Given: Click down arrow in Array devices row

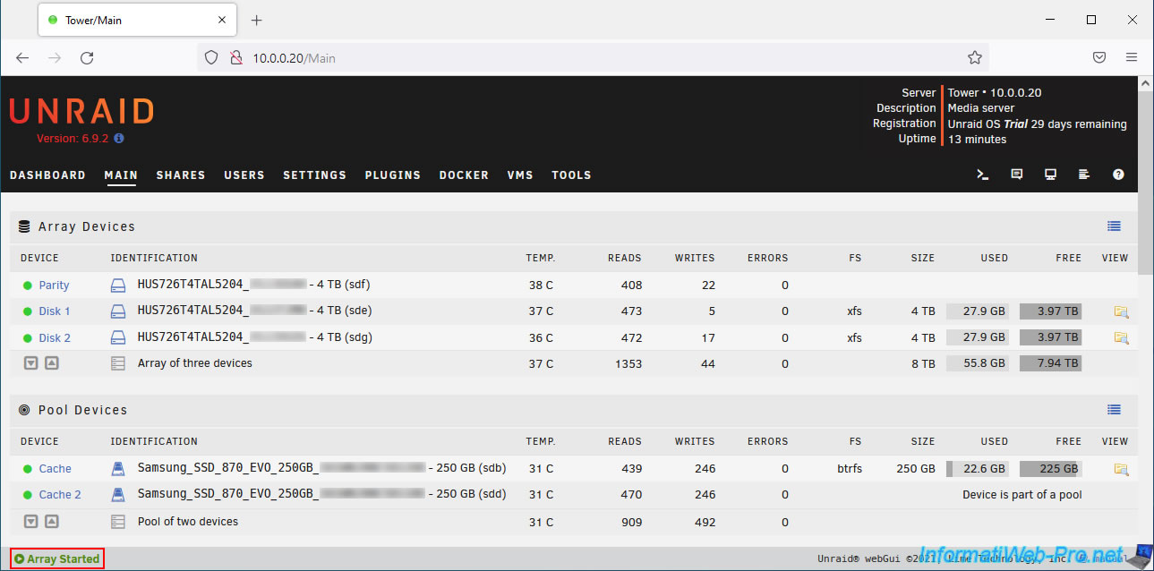Looking at the screenshot, I should (30, 363).
